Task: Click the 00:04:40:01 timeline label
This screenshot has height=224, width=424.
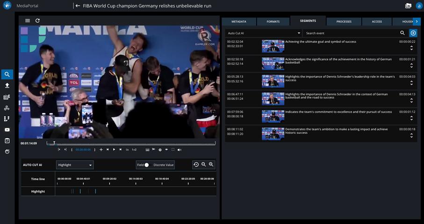Action: coord(83,179)
